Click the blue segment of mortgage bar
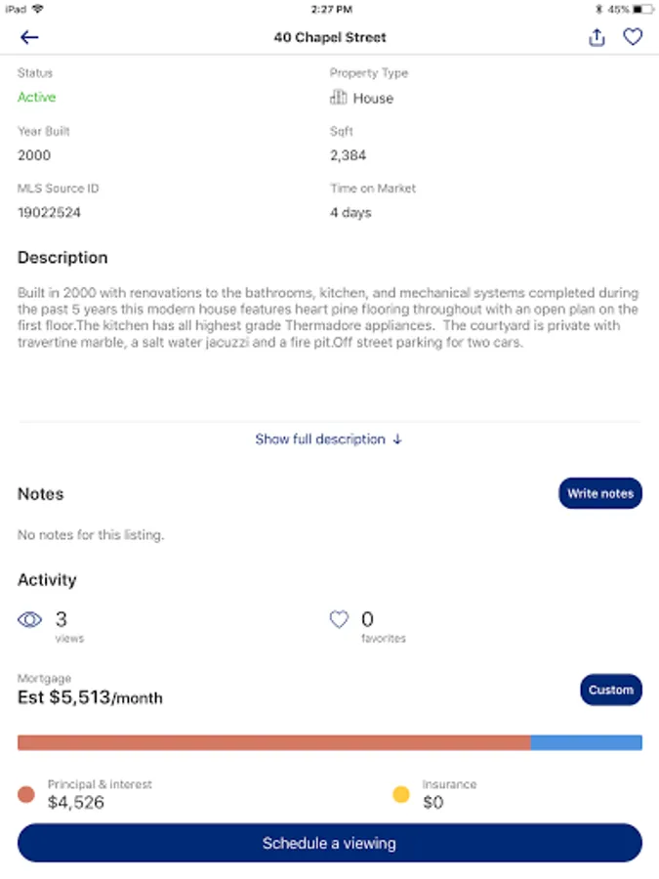Viewport: 659px width, 879px height. pyautogui.click(x=586, y=743)
